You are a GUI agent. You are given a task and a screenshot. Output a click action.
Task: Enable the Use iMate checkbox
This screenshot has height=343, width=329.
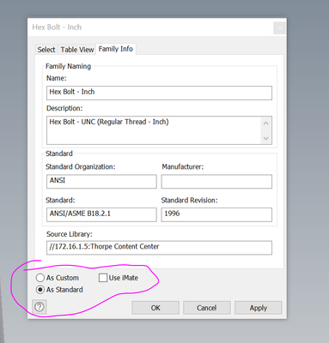(x=103, y=278)
